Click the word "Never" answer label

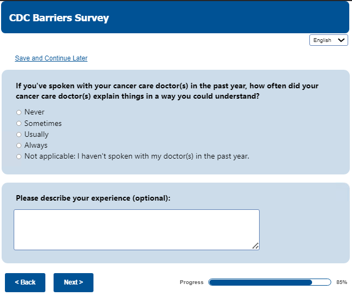(34, 112)
